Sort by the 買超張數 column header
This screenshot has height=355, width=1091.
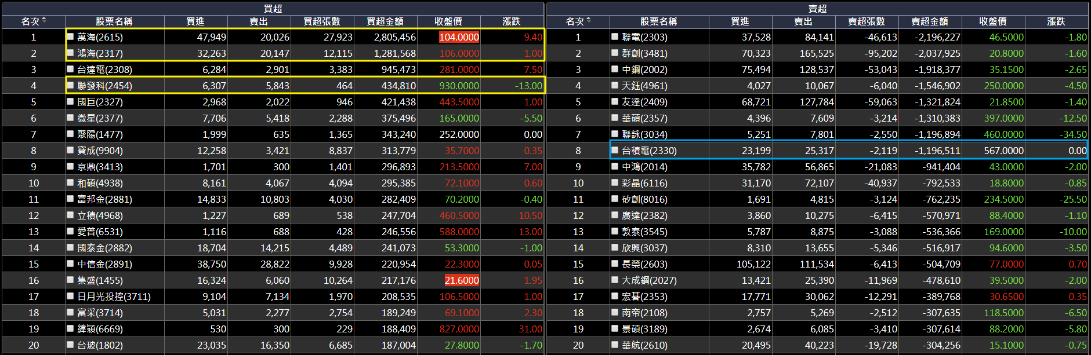tap(322, 21)
